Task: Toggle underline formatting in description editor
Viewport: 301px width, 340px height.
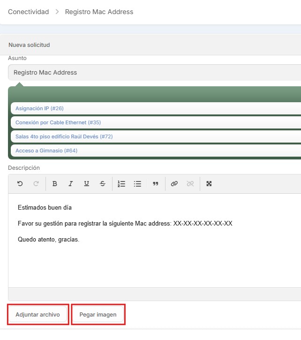Action: coord(87,184)
